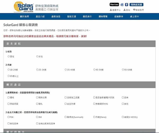Tick the FSK brand checkbox

click(x=8, y=117)
